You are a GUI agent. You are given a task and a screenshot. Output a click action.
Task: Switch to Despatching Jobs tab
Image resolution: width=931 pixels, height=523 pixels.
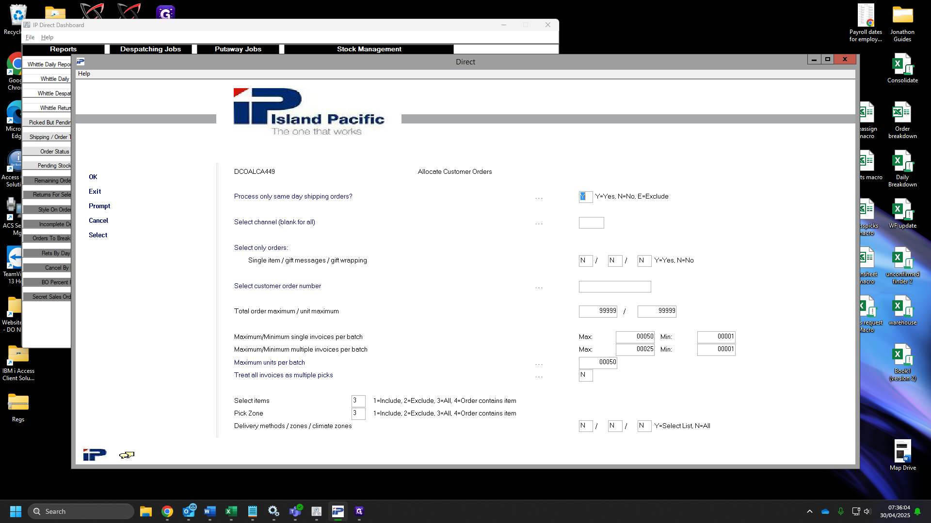coord(150,49)
